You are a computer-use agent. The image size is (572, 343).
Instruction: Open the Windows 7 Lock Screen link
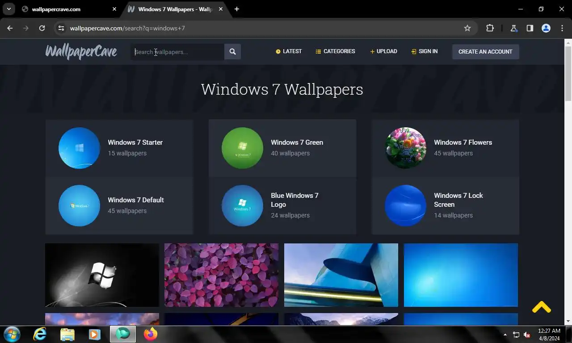(458, 200)
